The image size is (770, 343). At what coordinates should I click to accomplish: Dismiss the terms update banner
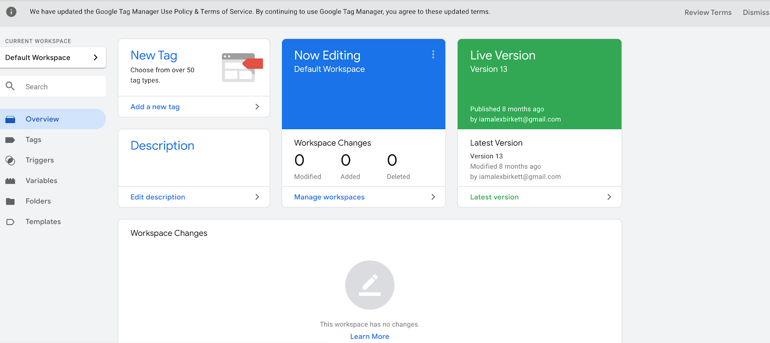[756, 12]
